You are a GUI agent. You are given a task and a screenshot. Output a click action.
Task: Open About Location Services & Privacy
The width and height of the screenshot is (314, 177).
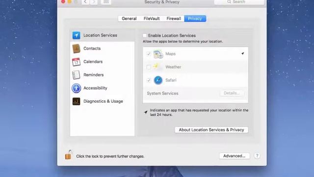211,130
